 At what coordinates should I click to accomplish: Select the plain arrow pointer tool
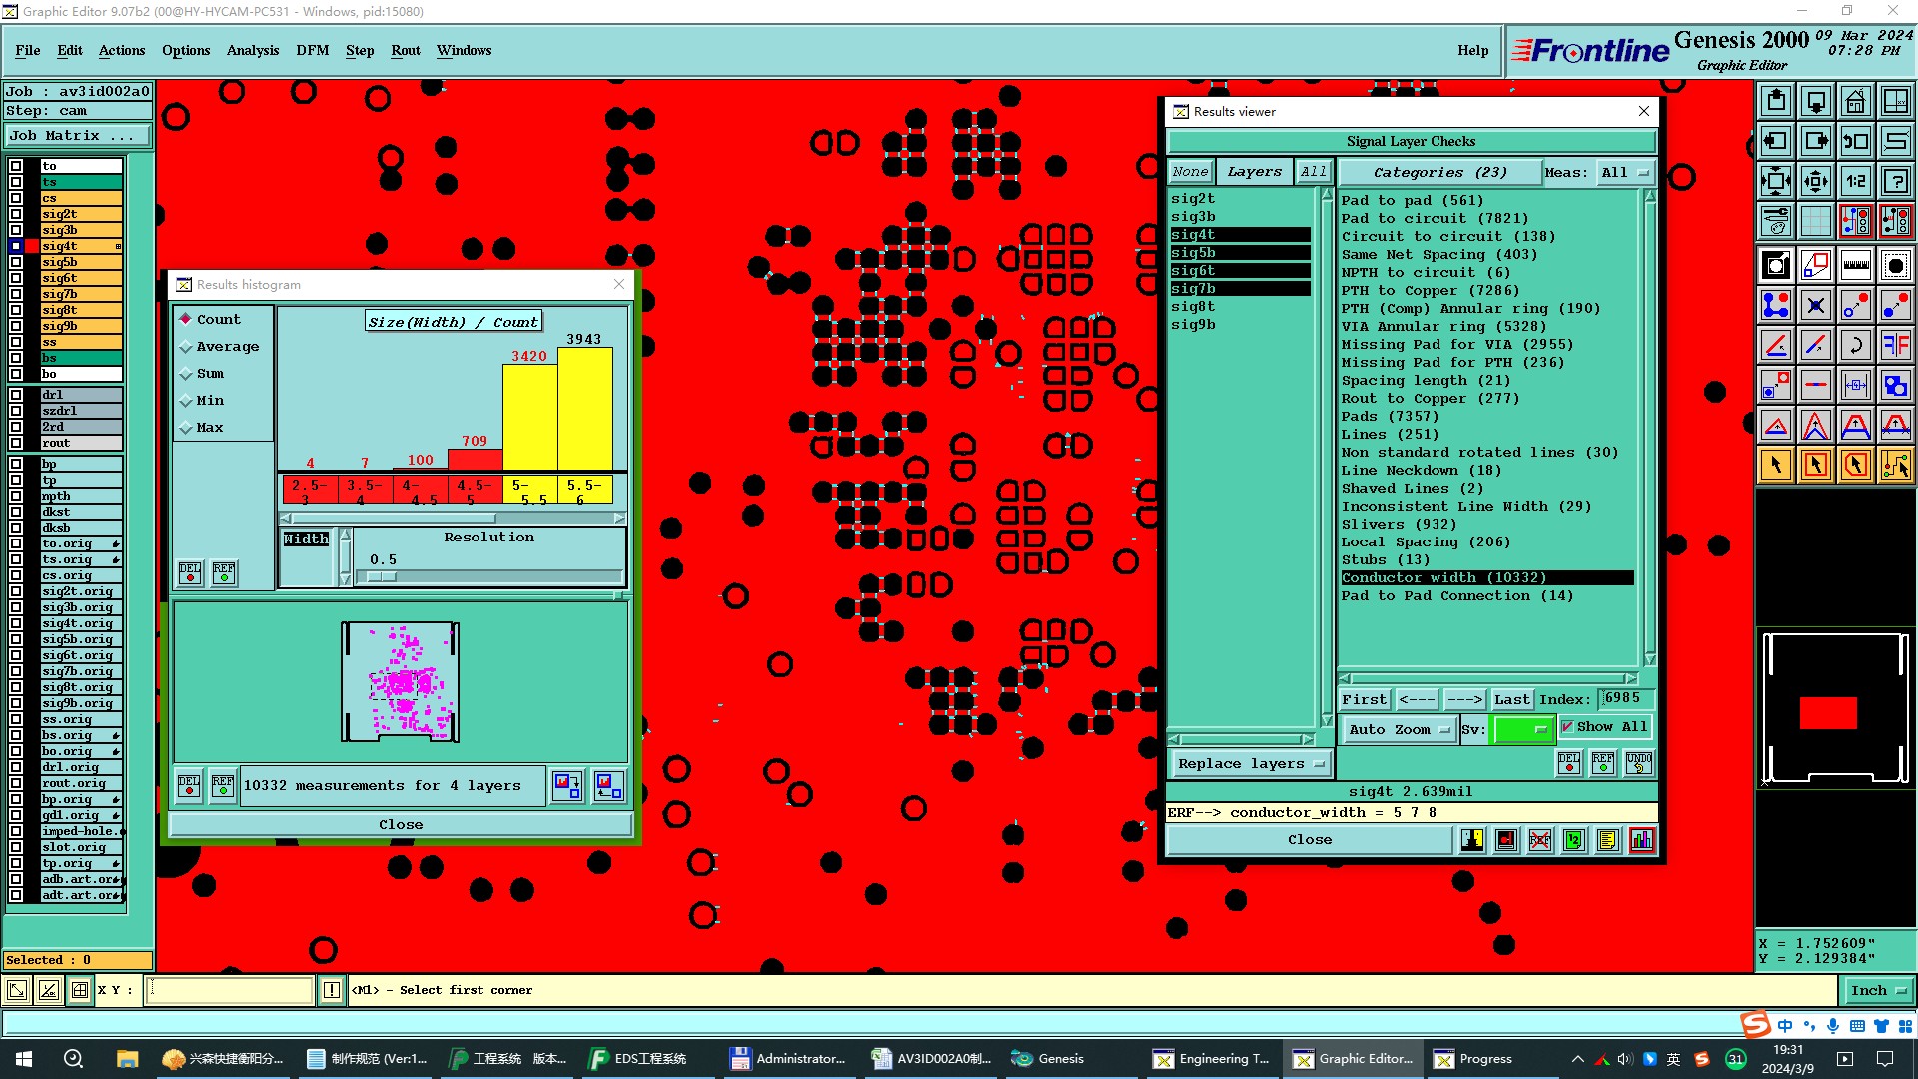click(x=1775, y=465)
